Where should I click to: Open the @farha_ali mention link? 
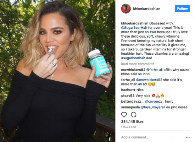point(154,70)
